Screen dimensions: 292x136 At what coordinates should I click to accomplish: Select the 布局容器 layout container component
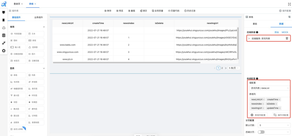click(18, 34)
